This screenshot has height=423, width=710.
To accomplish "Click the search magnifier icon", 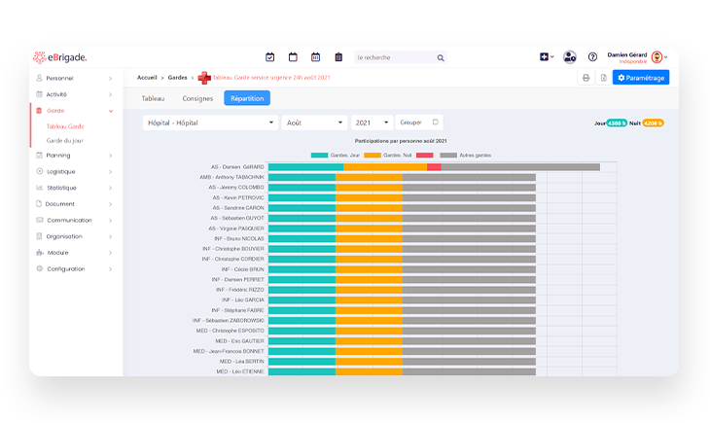I will tap(441, 58).
